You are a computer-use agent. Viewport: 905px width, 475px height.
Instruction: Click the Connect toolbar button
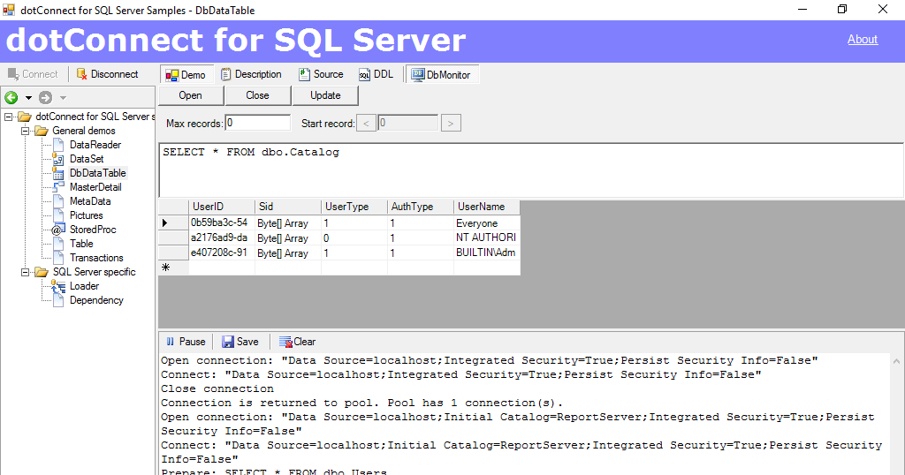pos(33,74)
